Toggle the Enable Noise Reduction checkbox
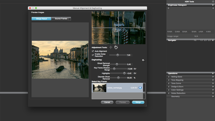215x121 pixels. (93, 55)
